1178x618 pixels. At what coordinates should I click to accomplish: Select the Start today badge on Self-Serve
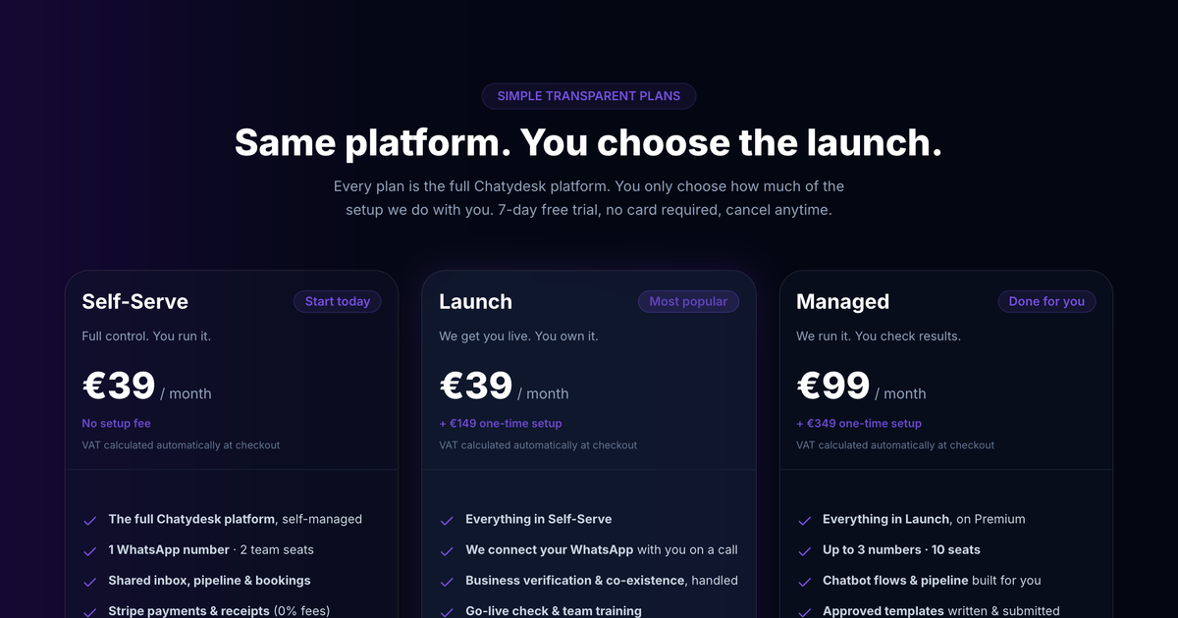pos(338,301)
